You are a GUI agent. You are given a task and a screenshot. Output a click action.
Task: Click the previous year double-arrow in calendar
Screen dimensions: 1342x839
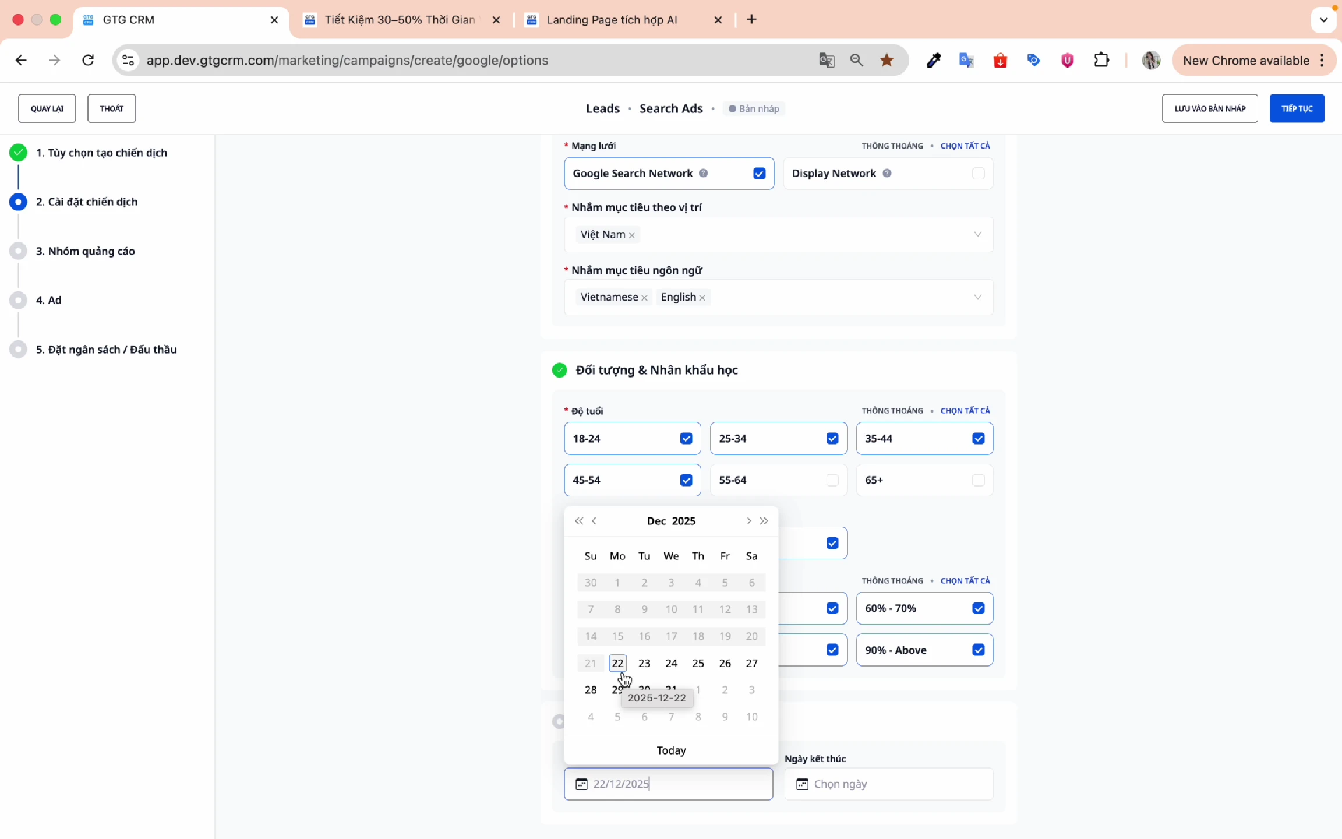pyautogui.click(x=578, y=521)
